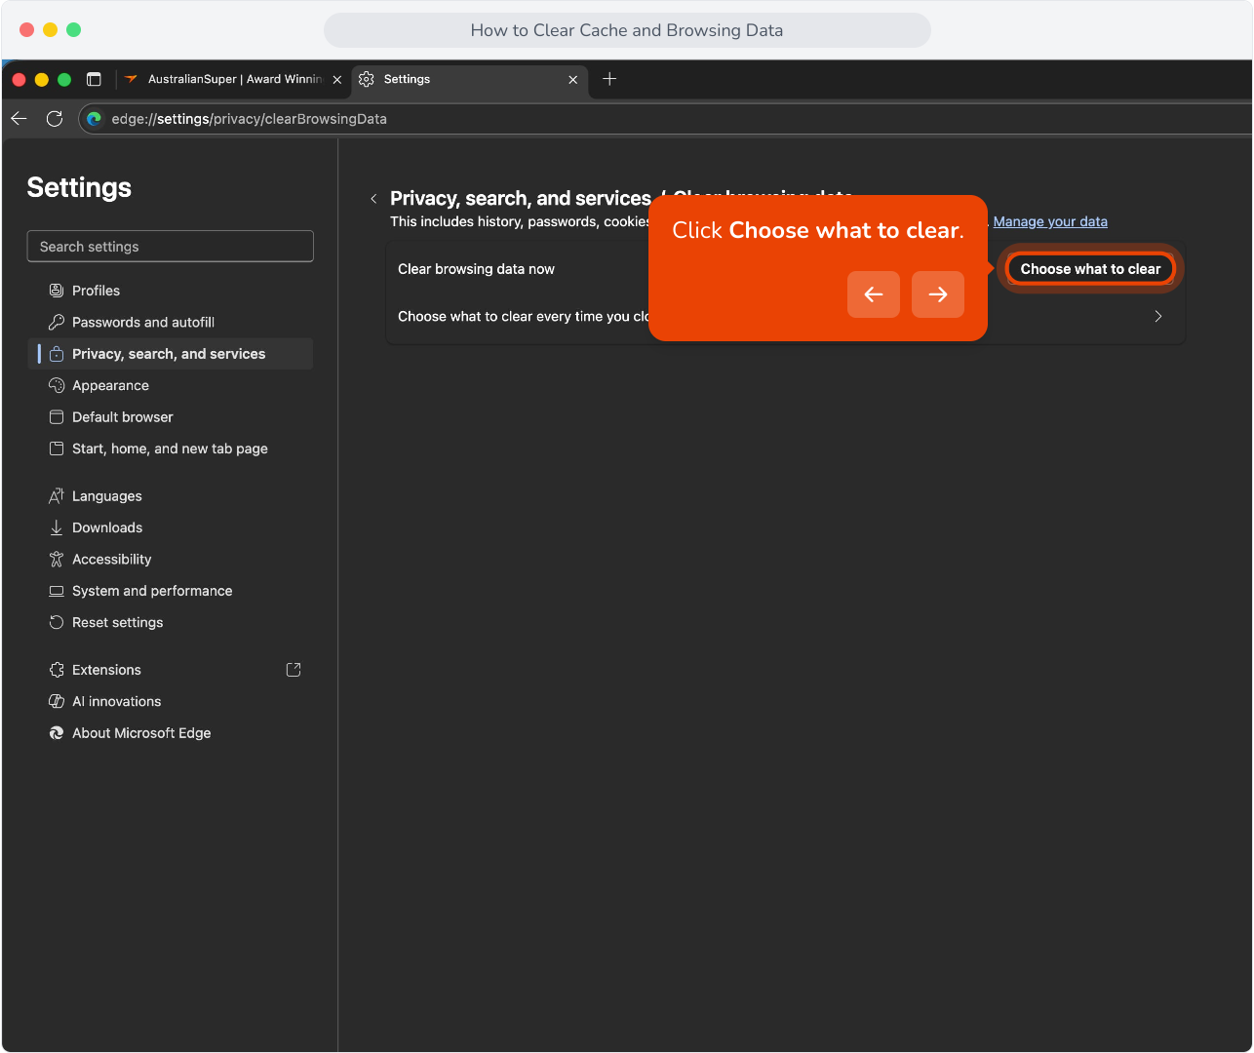The image size is (1254, 1053).
Task: Expand choose what to clear on close chevron
Action: [x=1158, y=316]
